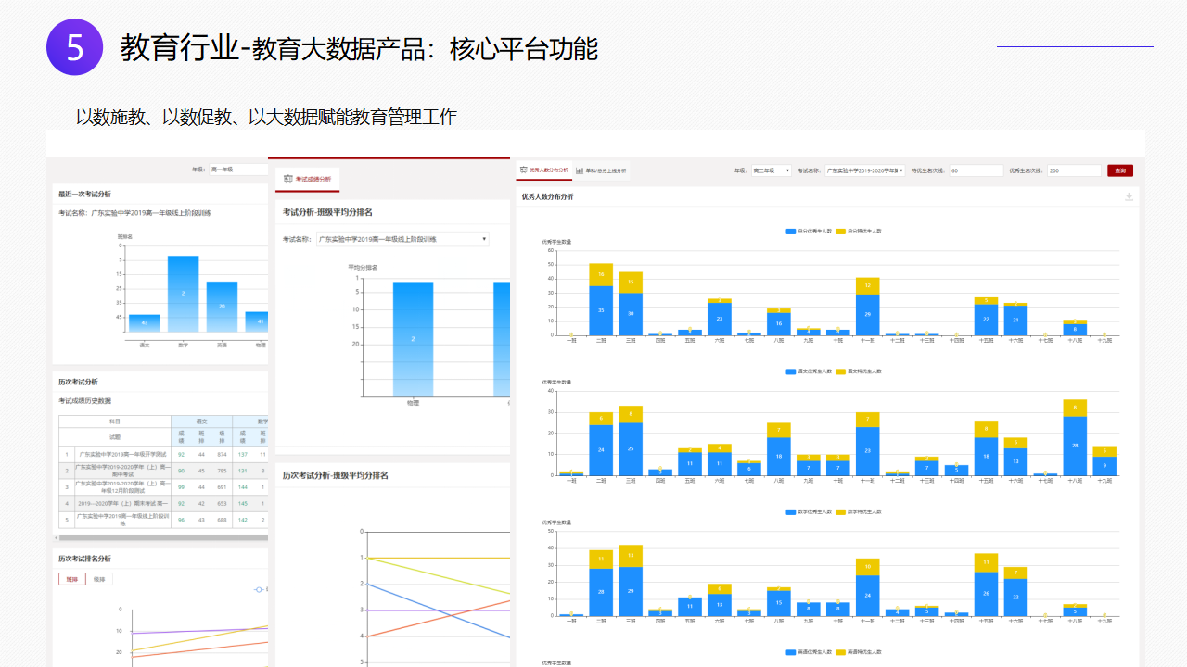Toggle 语文特优生人数 yellow legend swatch
This screenshot has height=667, width=1187.
tap(841, 371)
